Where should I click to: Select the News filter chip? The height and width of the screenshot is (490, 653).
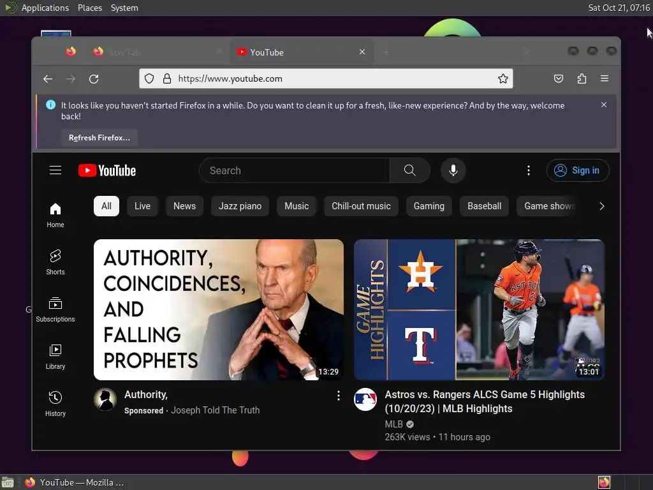click(x=184, y=206)
